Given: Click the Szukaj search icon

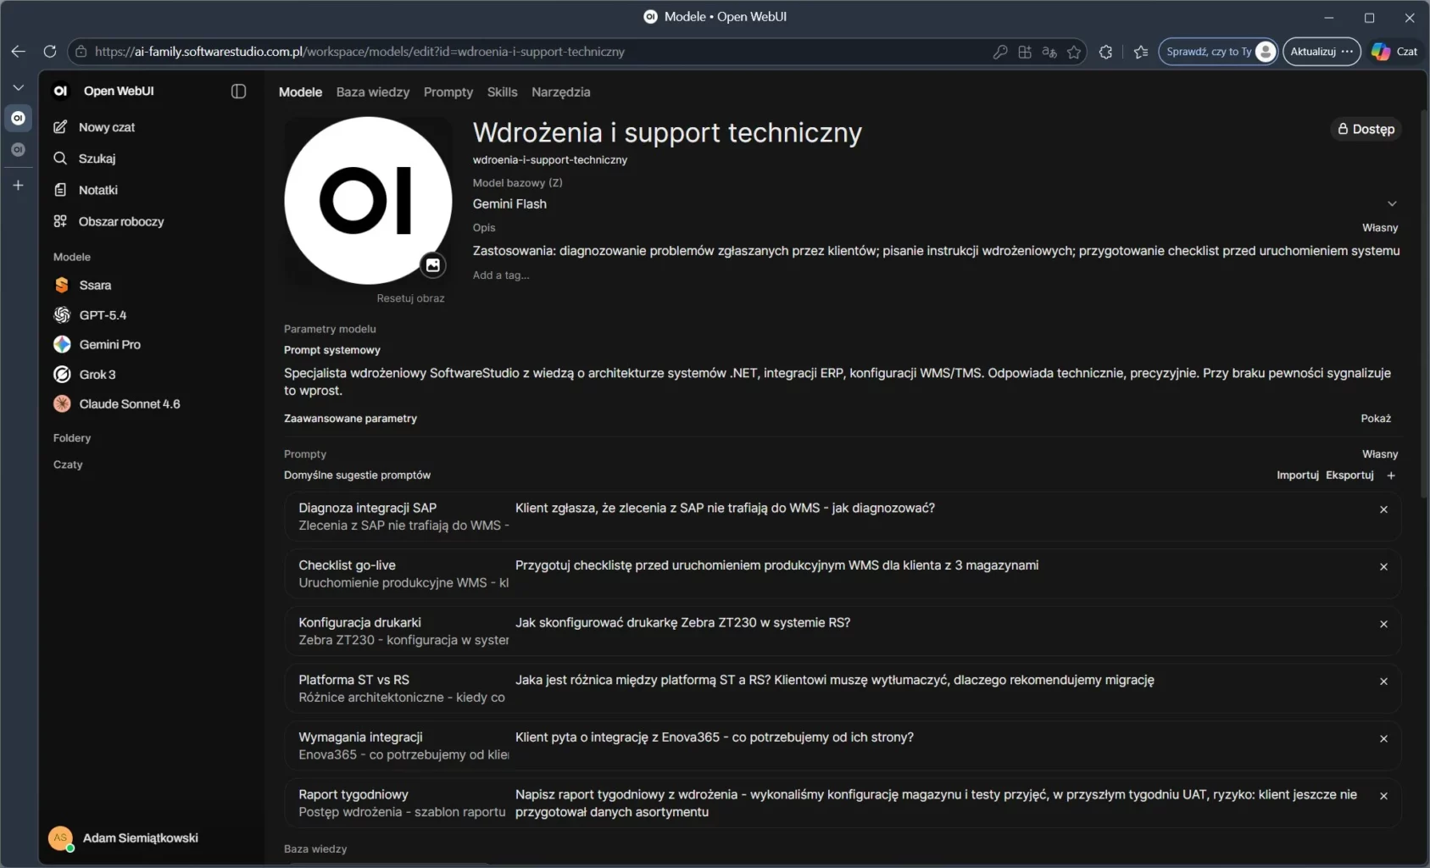Looking at the screenshot, I should point(60,158).
